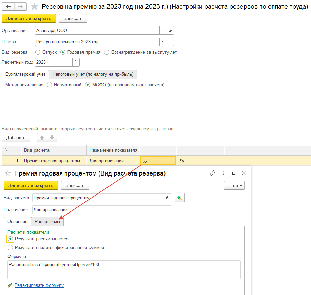Screen dimensions: 311x295
Task: Click the Назначение field Для организации
Action: pos(101,210)
